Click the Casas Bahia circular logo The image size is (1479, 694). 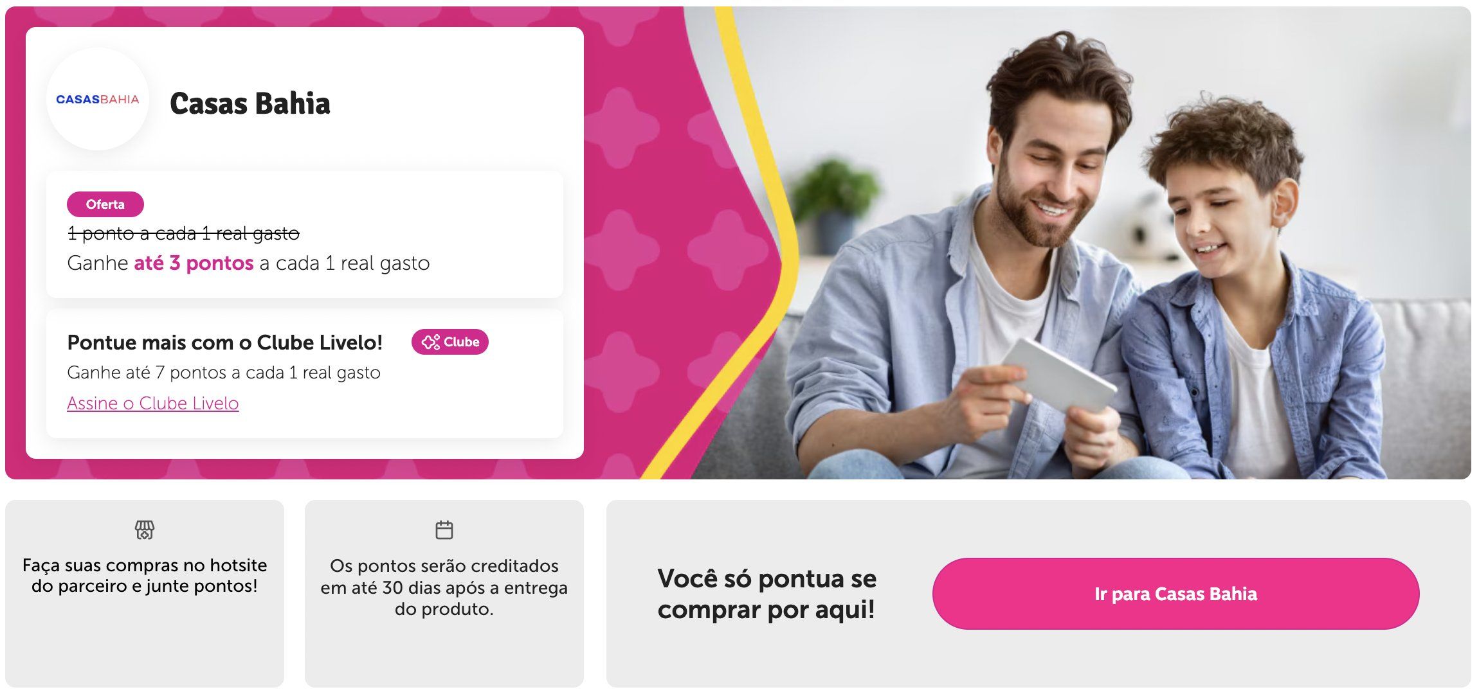point(98,100)
